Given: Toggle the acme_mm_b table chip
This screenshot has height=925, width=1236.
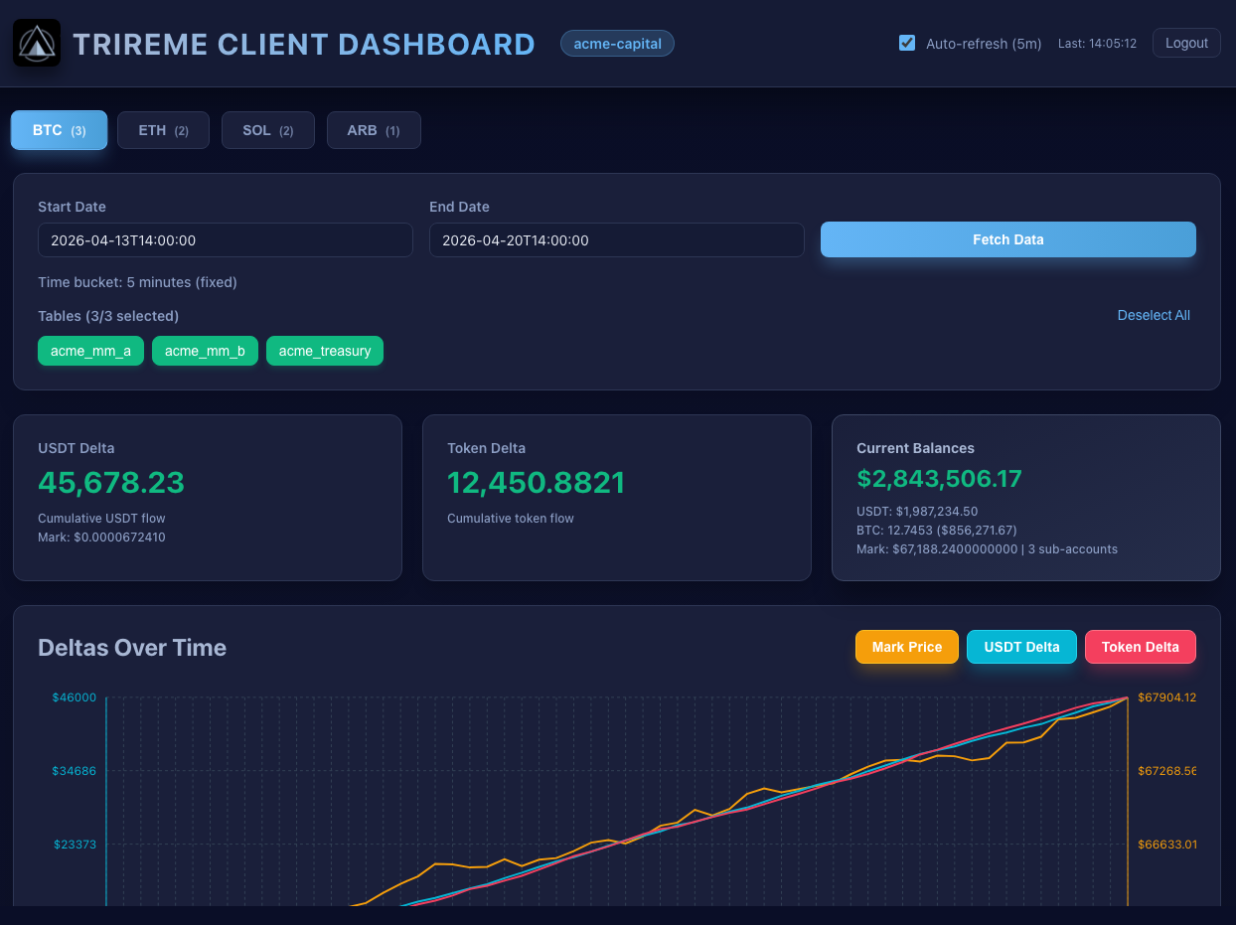Looking at the screenshot, I should 205,351.
